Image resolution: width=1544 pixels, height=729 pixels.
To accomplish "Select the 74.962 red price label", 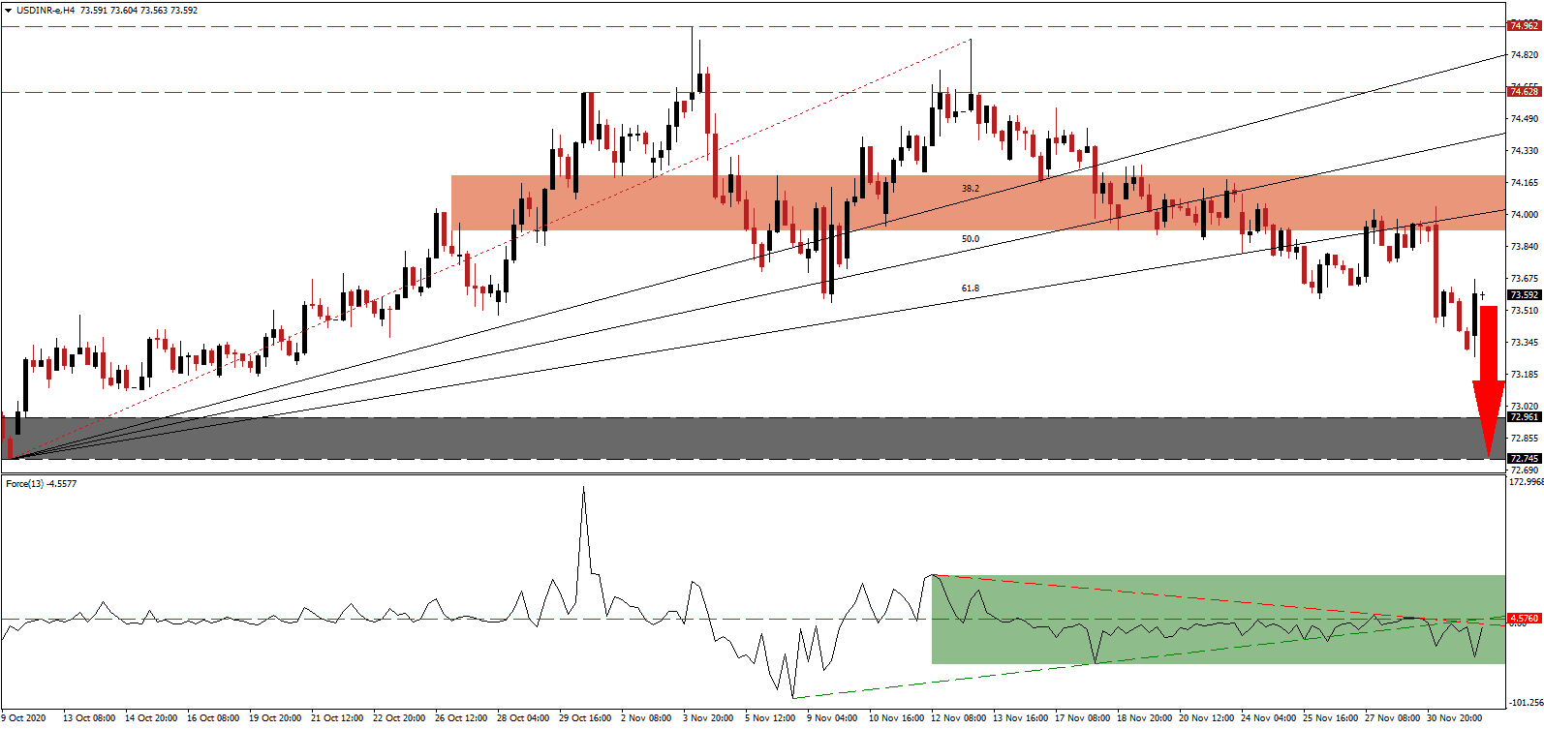I will [x=1524, y=26].
